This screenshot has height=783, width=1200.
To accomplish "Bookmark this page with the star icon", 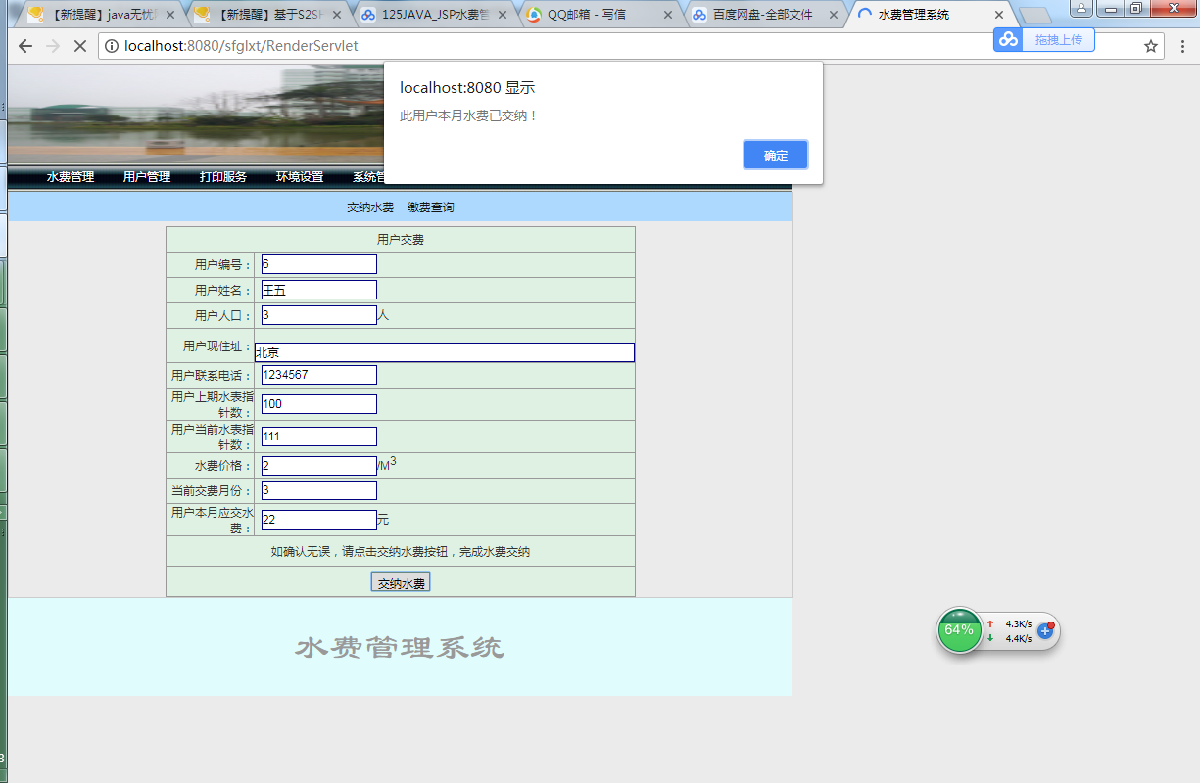I will pyautogui.click(x=1151, y=46).
